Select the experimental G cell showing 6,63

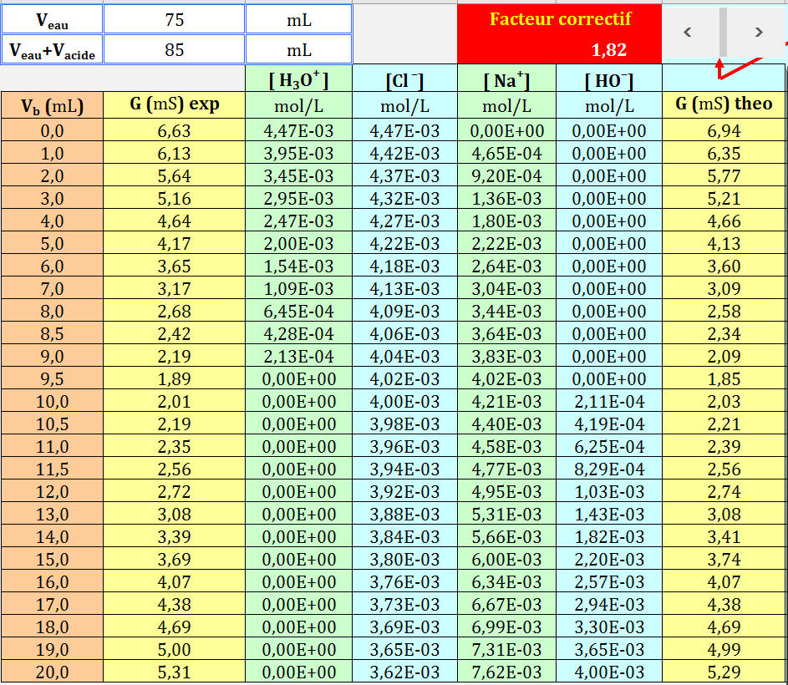(174, 131)
